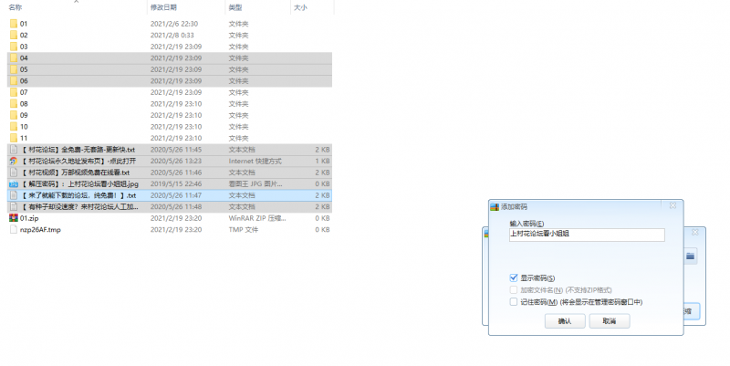Sort files by the 类型 column header
This screenshot has width=730, height=366.
pyautogui.click(x=235, y=7)
